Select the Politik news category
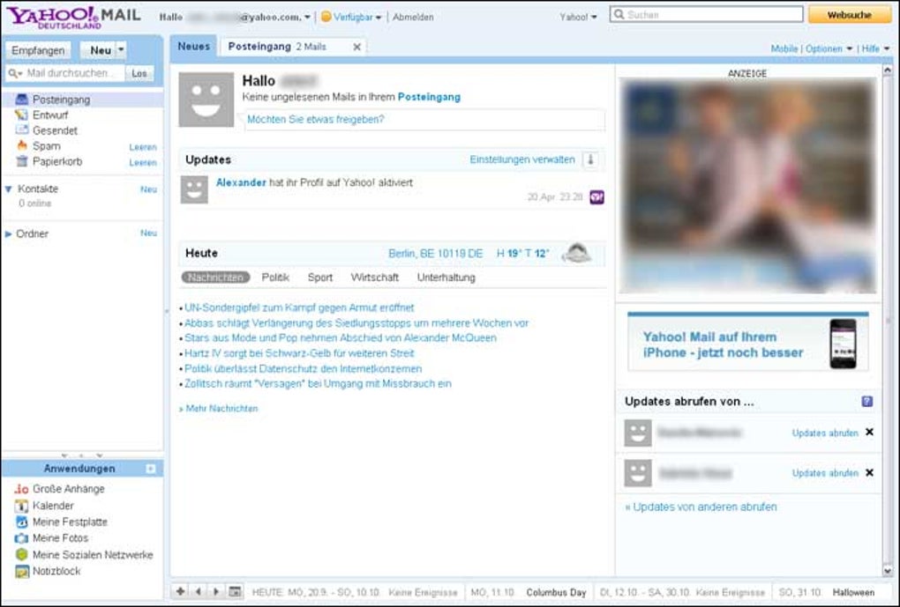The height and width of the screenshot is (607, 900). click(x=275, y=278)
